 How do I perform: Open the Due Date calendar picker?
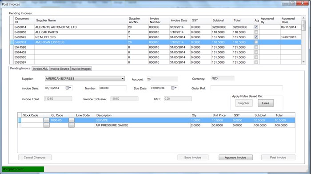pyautogui.click(x=174, y=88)
